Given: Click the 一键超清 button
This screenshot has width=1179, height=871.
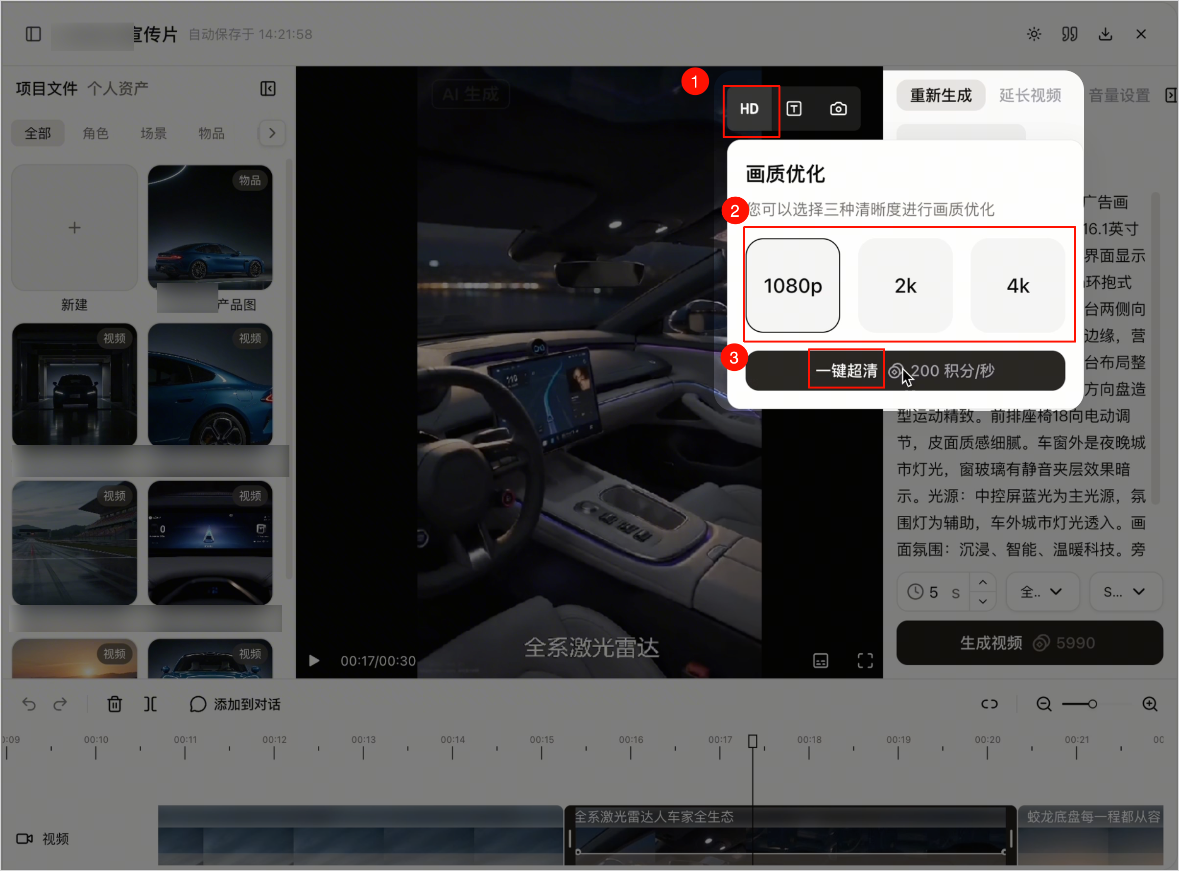Looking at the screenshot, I should click(x=905, y=370).
